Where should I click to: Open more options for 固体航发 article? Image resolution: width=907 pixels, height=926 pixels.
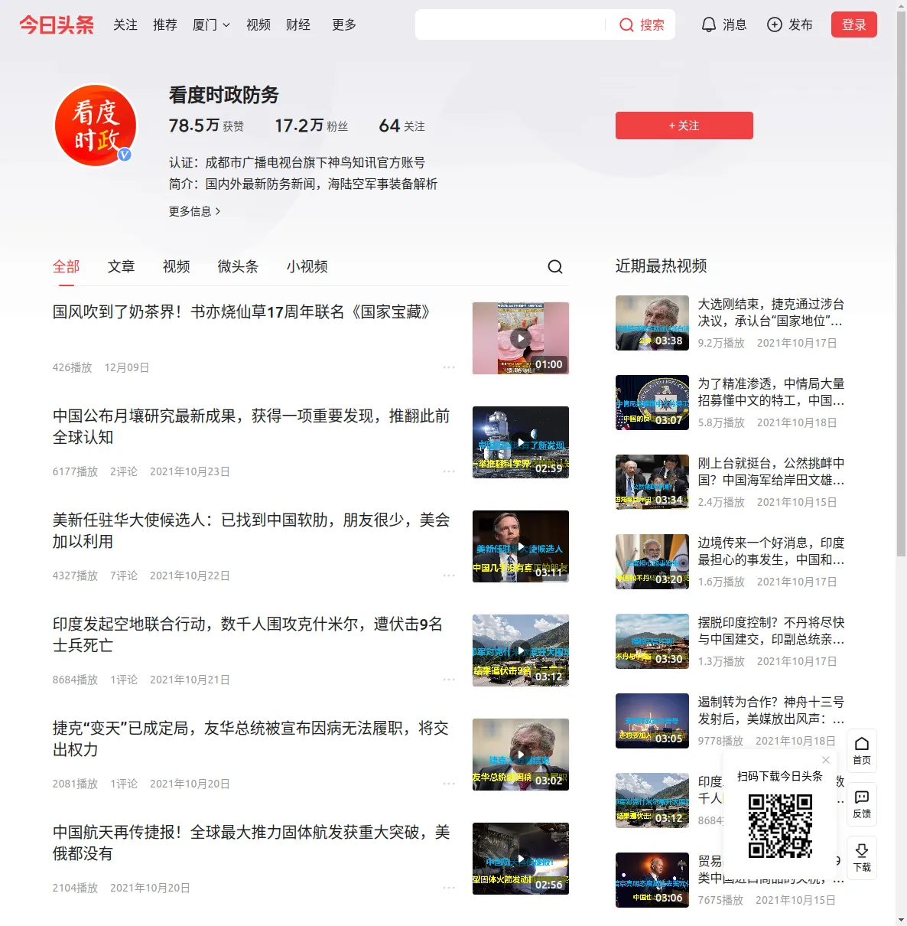[x=449, y=888]
